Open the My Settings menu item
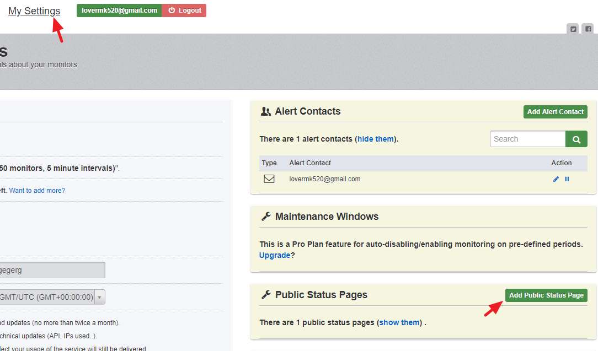 tap(34, 11)
